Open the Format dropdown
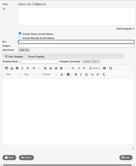 tap(49, 75)
